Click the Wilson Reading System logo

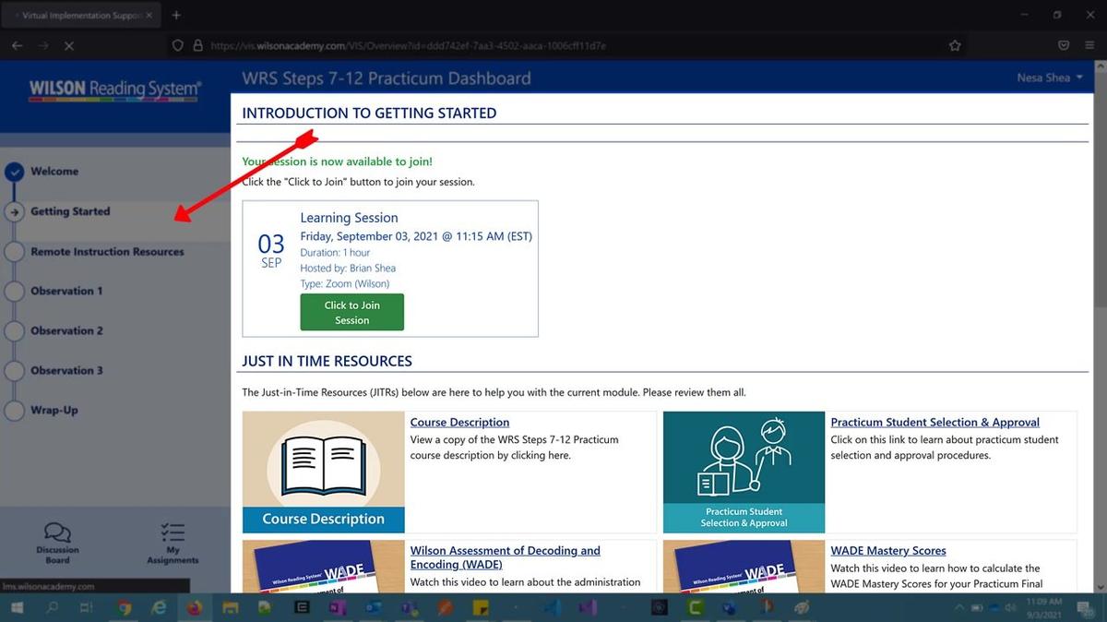114,90
